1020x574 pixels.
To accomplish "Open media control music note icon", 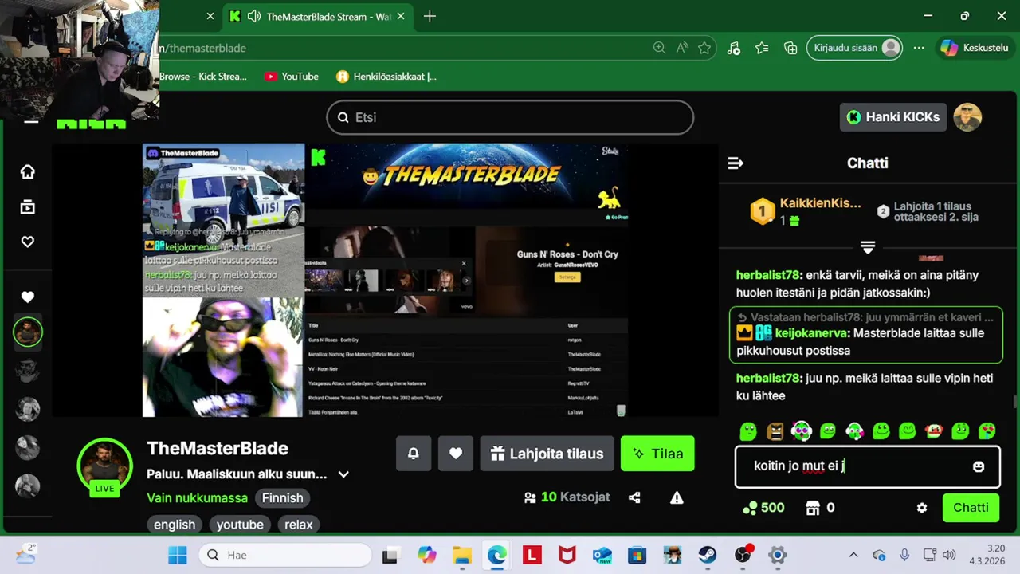I will (x=735, y=48).
